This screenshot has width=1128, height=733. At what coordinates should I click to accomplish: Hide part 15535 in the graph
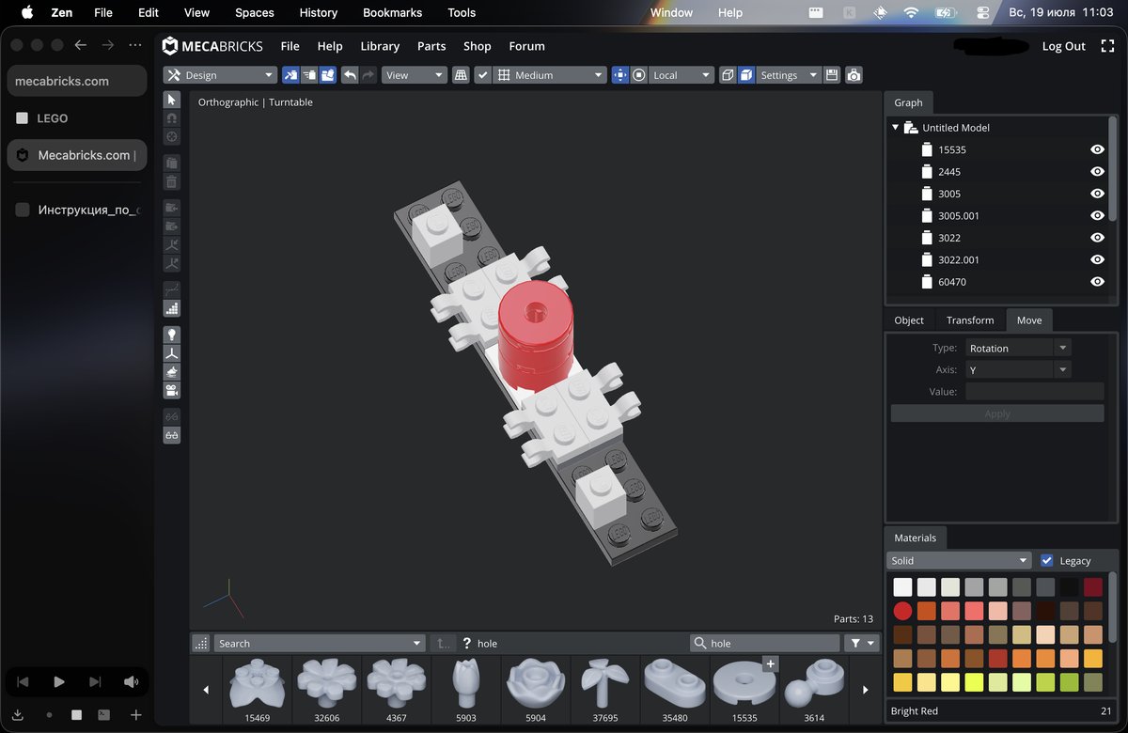pos(1097,149)
